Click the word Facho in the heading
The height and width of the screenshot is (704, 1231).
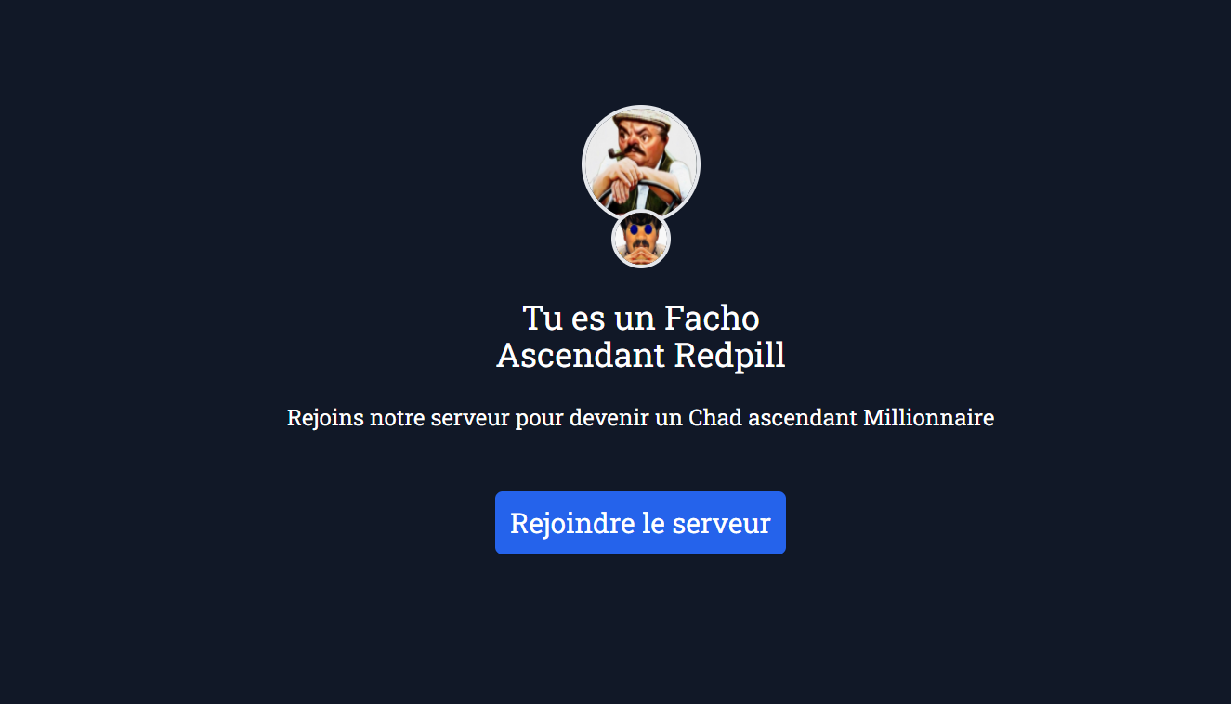click(712, 318)
